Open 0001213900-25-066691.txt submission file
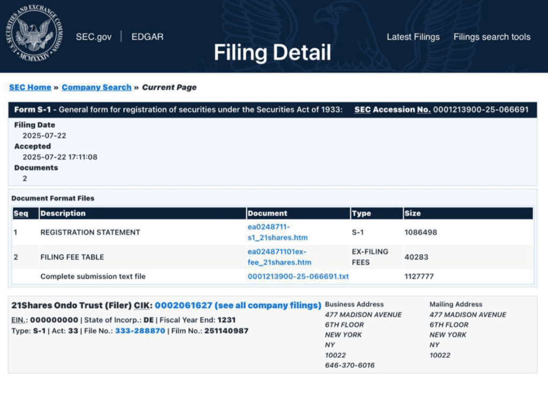 click(x=298, y=277)
